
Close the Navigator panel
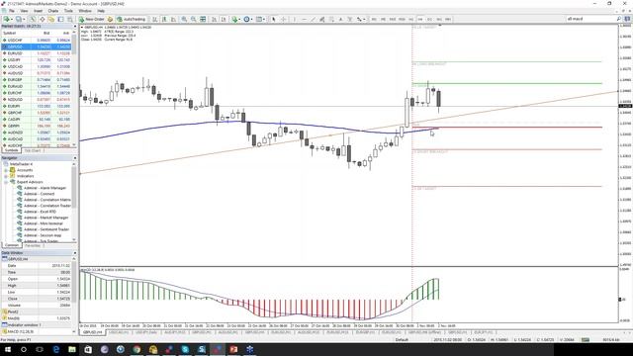click(75, 158)
